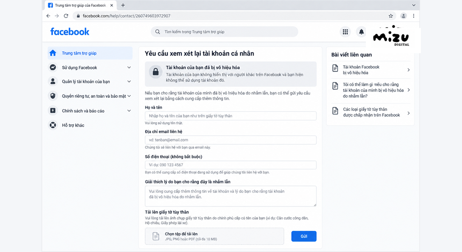462x252 pixels.
Task: Click document icon beside Tôi có thể làm gì article
Action: [335, 86]
